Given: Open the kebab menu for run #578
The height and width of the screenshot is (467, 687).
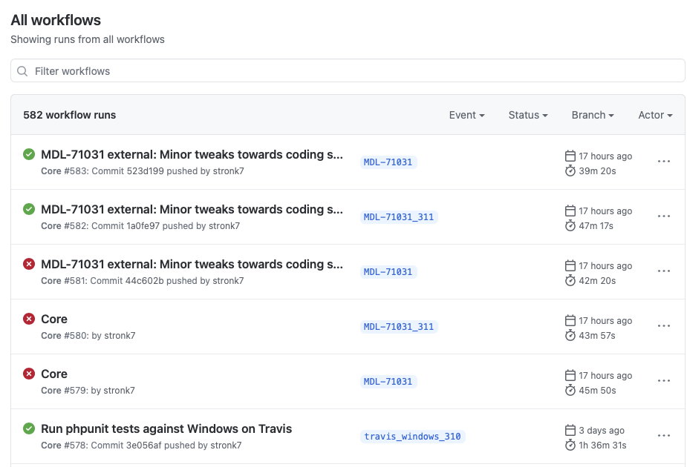Looking at the screenshot, I should tap(664, 436).
